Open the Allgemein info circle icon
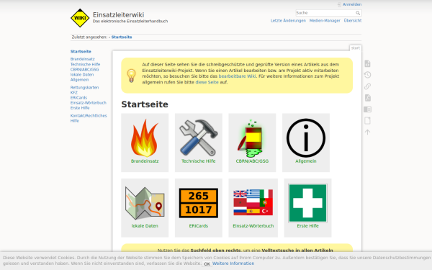Screen dimensions: 432x270 [x=306, y=138]
